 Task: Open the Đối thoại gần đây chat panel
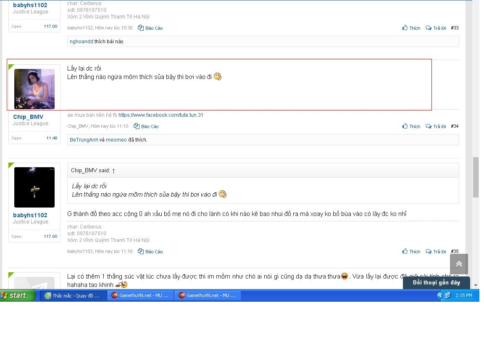[437, 283]
